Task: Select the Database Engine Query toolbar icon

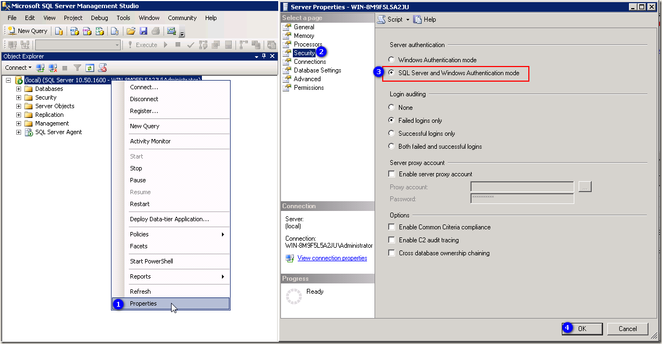Action: [x=58, y=31]
